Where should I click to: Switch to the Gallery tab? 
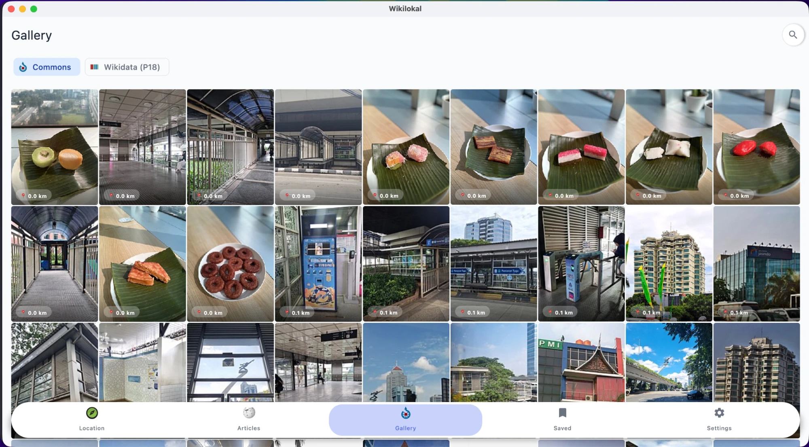405,420
